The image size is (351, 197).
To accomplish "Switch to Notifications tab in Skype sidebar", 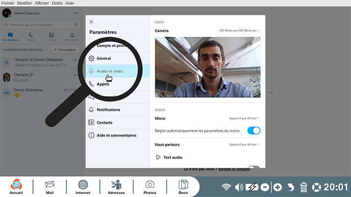I will click(x=72, y=37).
